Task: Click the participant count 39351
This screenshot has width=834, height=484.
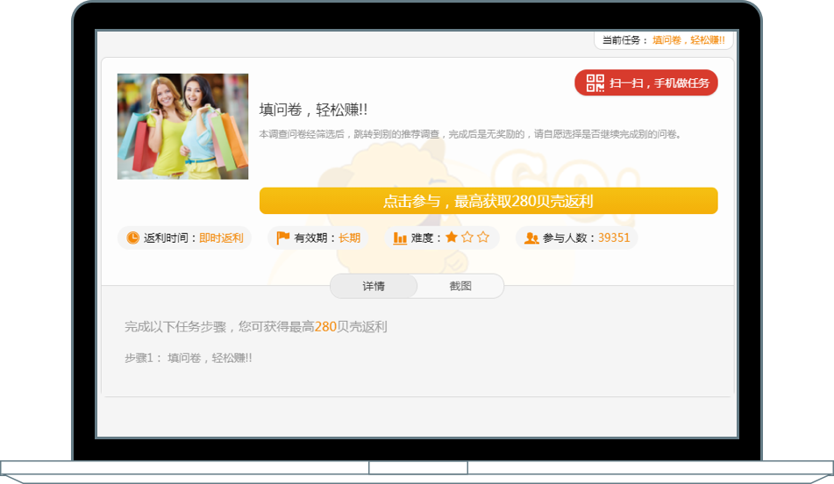Action: coord(614,238)
